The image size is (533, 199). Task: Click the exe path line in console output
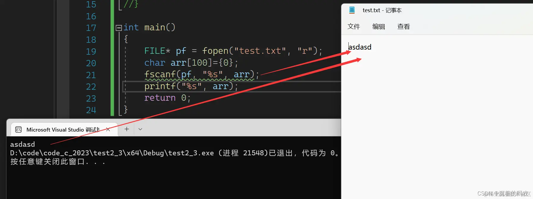tap(174, 153)
